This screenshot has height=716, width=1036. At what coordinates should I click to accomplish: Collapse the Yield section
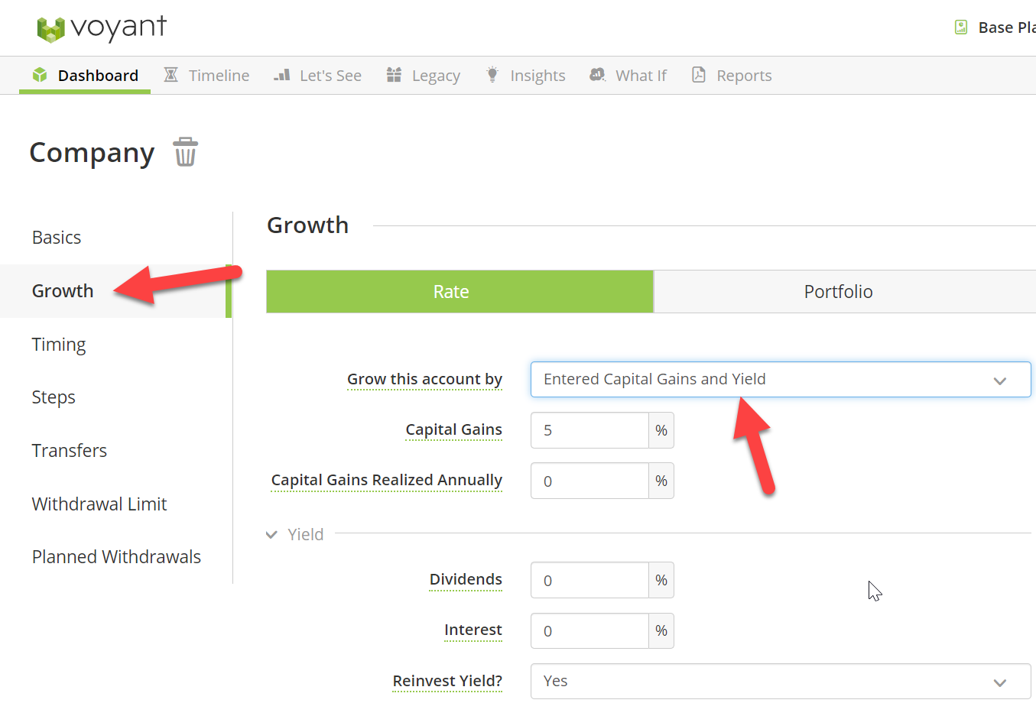(295, 534)
